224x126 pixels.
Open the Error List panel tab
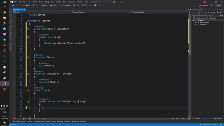coord(29,121)
